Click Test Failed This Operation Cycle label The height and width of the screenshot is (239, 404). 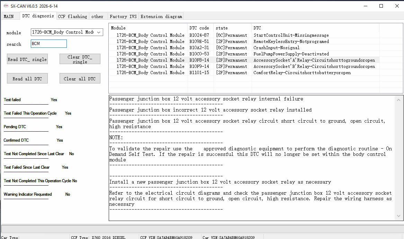(x=30, y=113)
